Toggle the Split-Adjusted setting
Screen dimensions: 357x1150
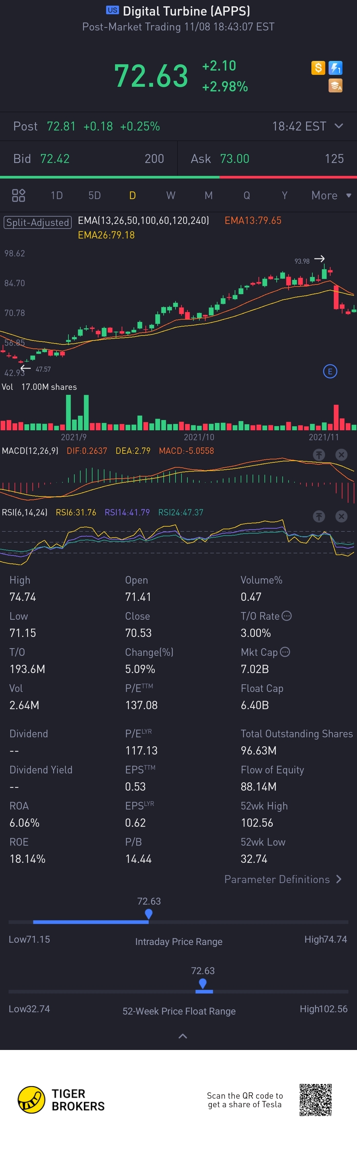click(x=37, y=222)
